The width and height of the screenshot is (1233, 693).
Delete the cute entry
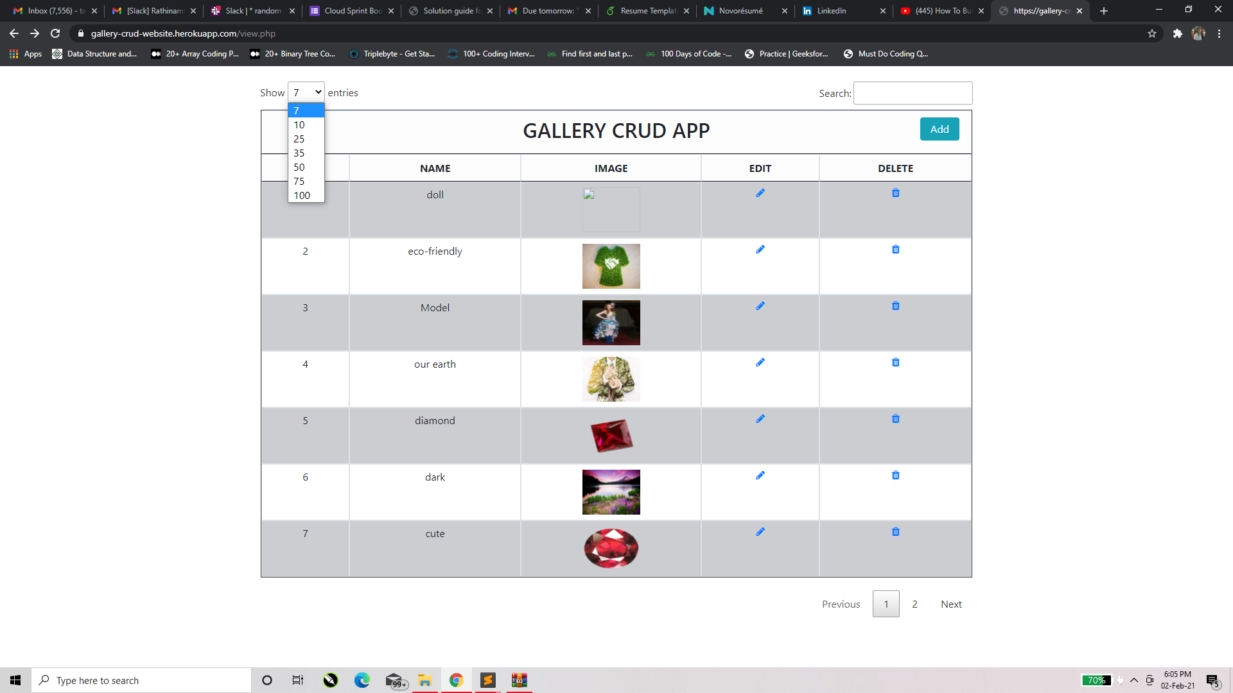[895, 531]
